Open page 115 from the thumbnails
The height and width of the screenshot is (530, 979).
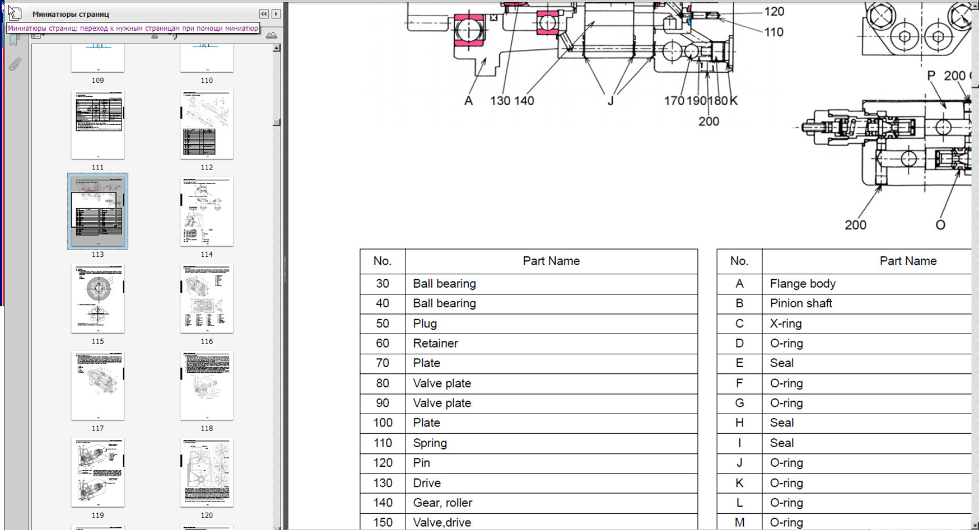click(x=97, y=299)
